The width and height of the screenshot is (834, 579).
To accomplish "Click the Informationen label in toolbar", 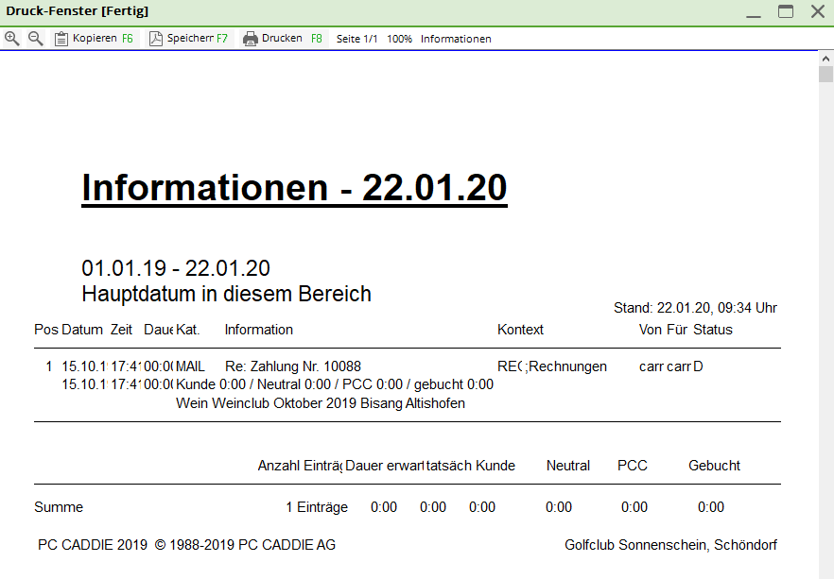I will (x=456, y=39).
